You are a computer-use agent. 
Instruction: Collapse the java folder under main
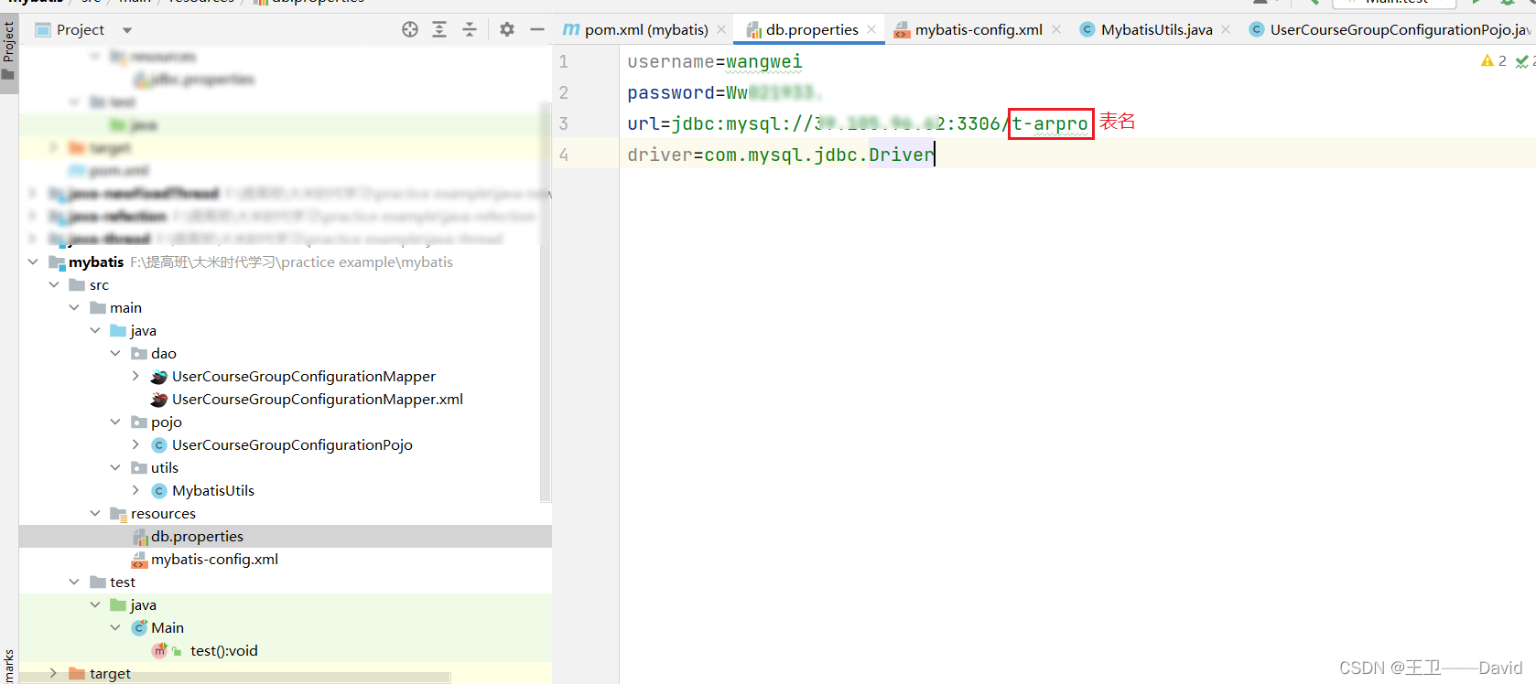coord(95,330)
